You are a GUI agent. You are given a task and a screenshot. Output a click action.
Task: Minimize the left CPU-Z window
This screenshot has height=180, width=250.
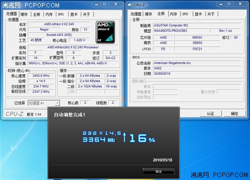click(96, 4)
